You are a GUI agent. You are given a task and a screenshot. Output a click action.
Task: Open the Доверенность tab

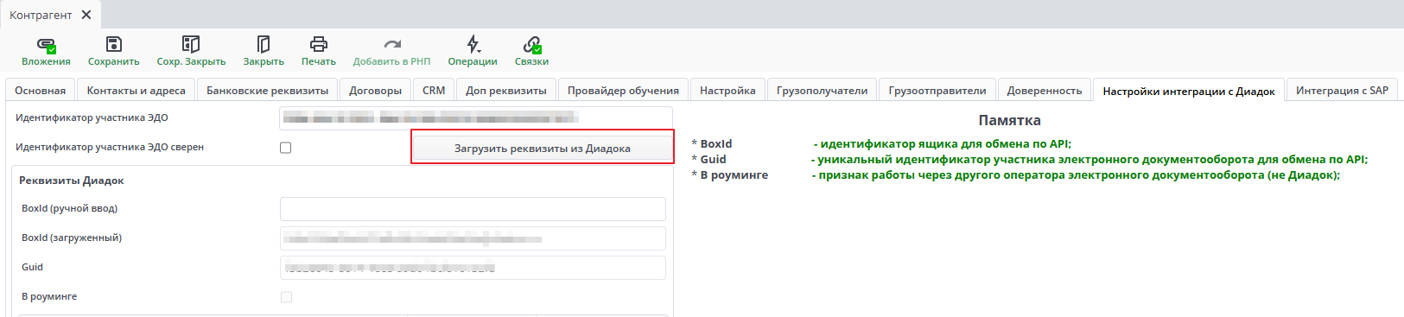(1044, 90)
